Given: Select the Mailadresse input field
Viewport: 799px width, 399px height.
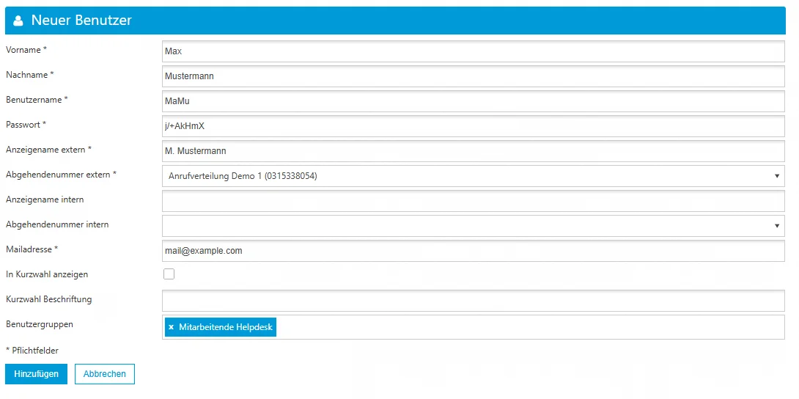Looking at the screenshot, I should (473, 251).
